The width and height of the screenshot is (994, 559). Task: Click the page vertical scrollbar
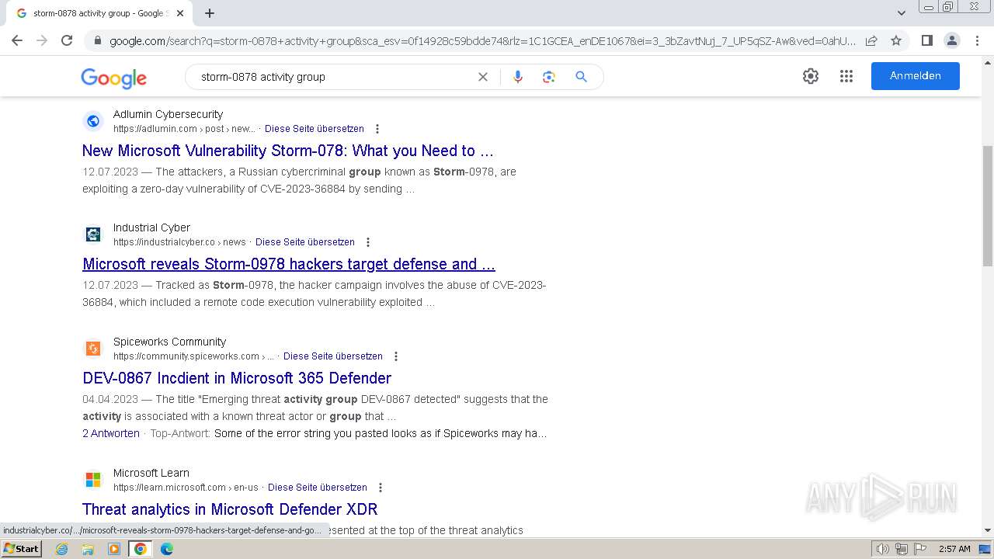[x=988, y=206]
